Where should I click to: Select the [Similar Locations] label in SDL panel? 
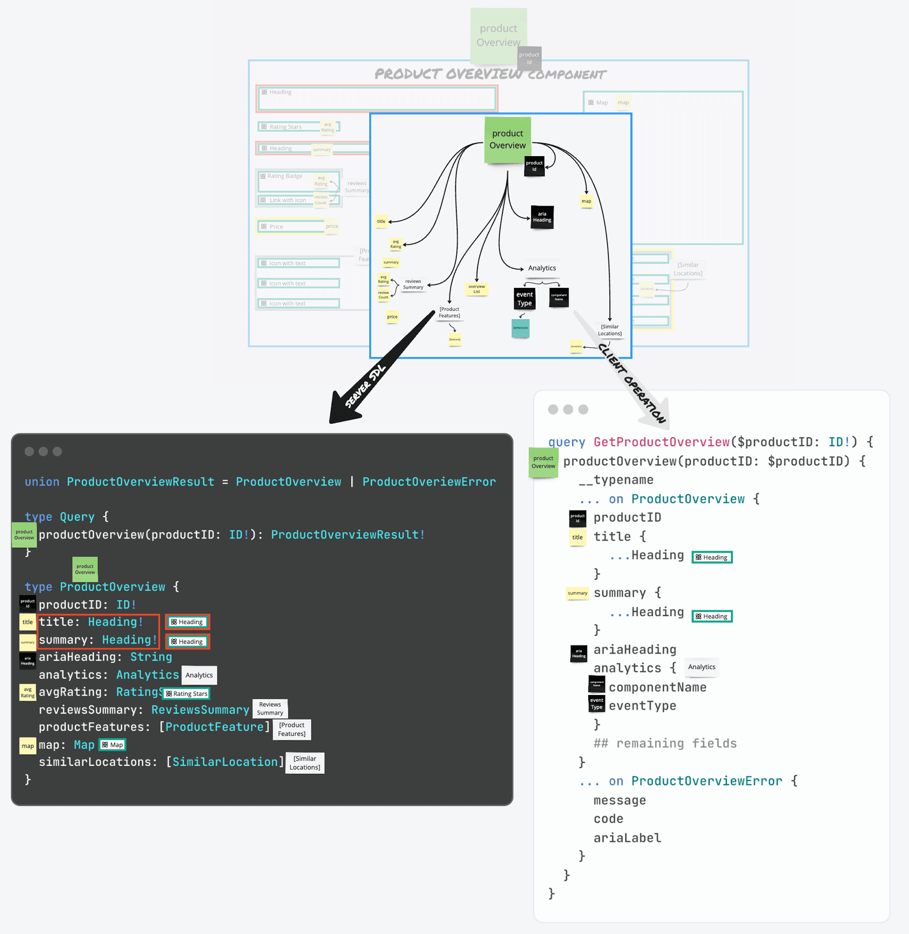(x=305, y=763)
